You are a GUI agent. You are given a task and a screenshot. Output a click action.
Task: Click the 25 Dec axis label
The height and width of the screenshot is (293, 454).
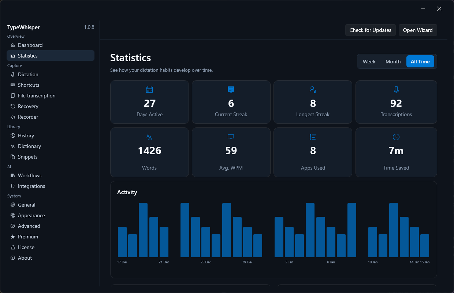(205, 262)
